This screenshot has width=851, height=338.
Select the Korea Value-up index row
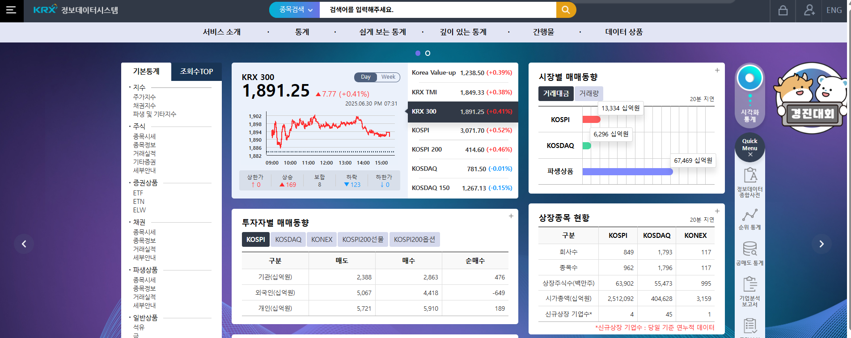462,72
